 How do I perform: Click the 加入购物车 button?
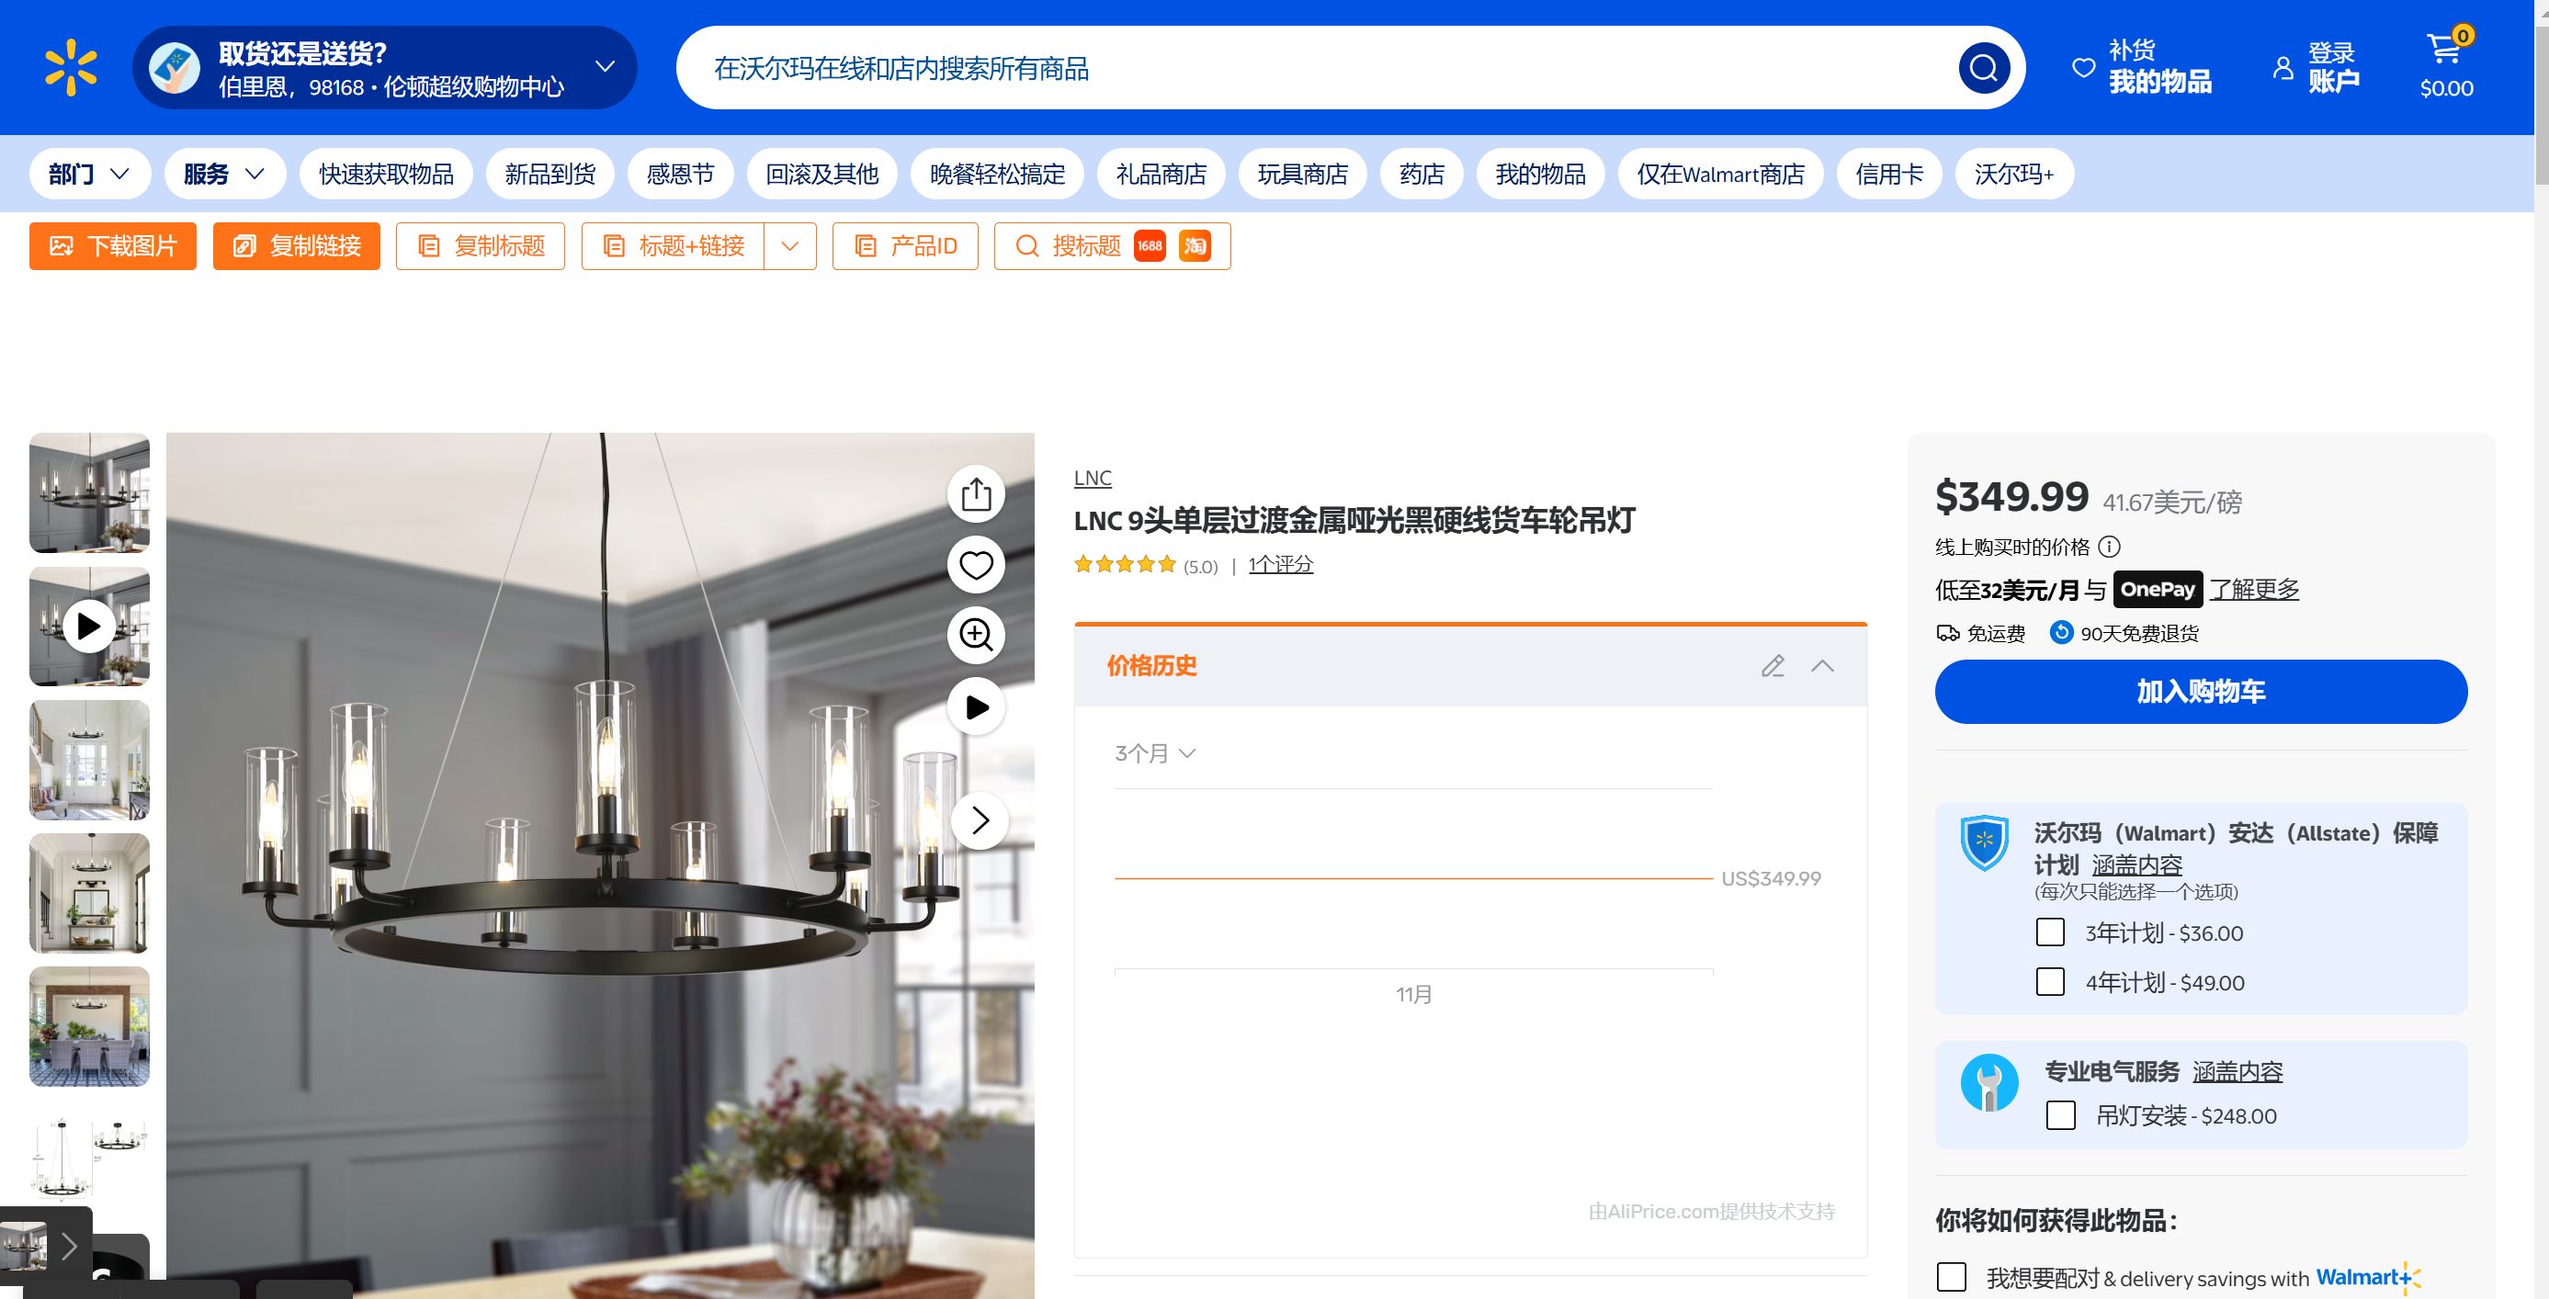(2200, 692)
